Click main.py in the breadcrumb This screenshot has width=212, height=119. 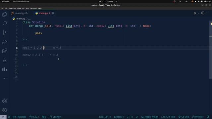pos(21,19)
